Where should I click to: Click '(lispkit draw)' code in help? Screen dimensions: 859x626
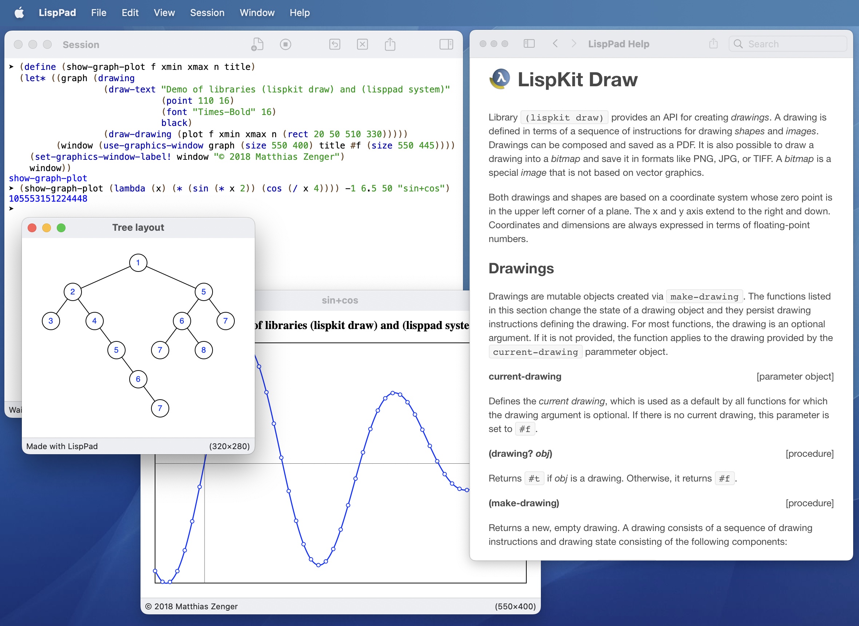(564, 118)
